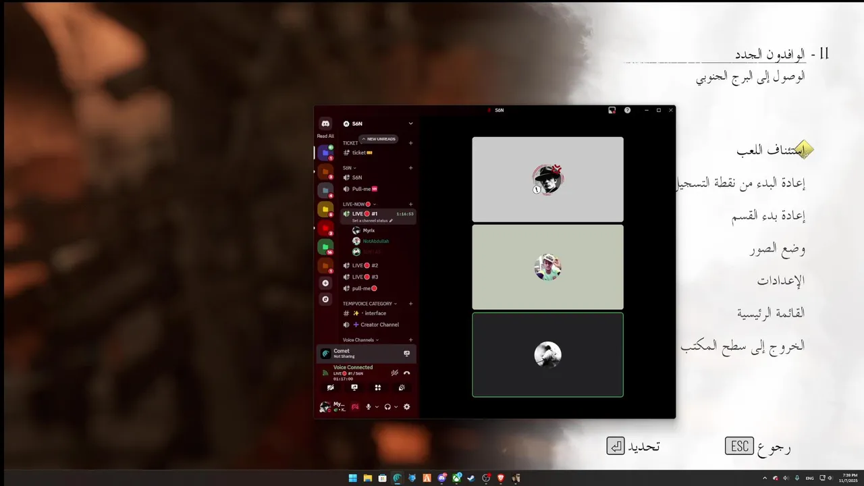
Task: Click the red icon beside the user avatar
Action: point(355,406)
